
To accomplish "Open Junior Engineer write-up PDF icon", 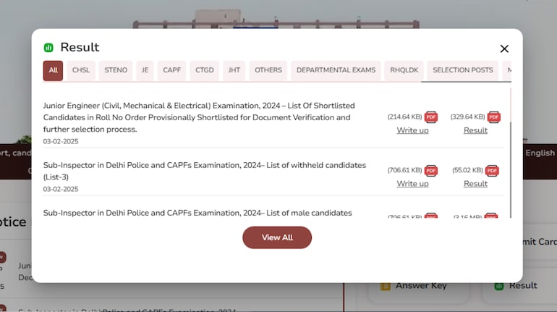I will (431, 117).
